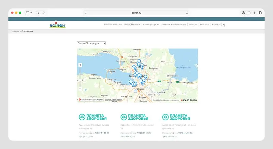Go forward with the browser forward arrow

(44, 13)
